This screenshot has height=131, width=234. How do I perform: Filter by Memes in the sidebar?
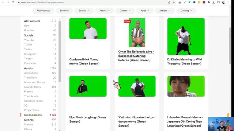29,124
